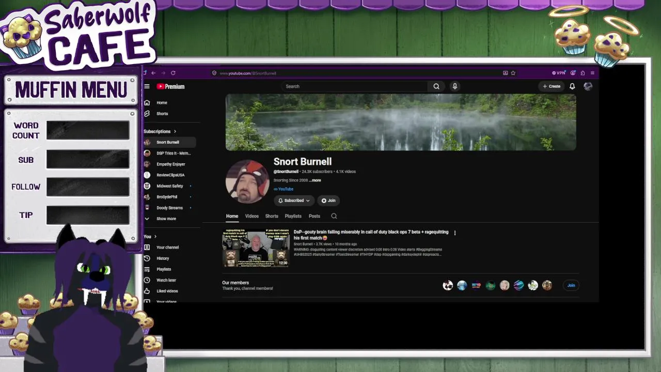The width and height of the screenshot is (661, 372).
Task: Expand the Subscriptions section chevron
Action: [175, 131]
